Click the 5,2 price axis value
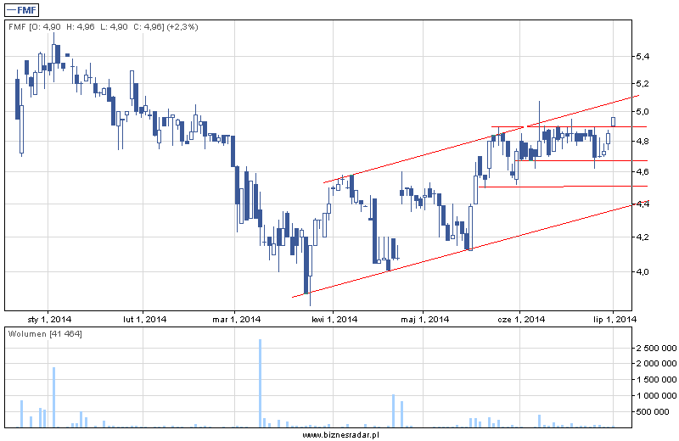The height and width of the screenshot is (441, 679). (x=643, y=83)
